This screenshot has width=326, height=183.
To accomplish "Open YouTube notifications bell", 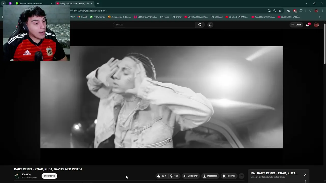I will [x=308, y=25].
